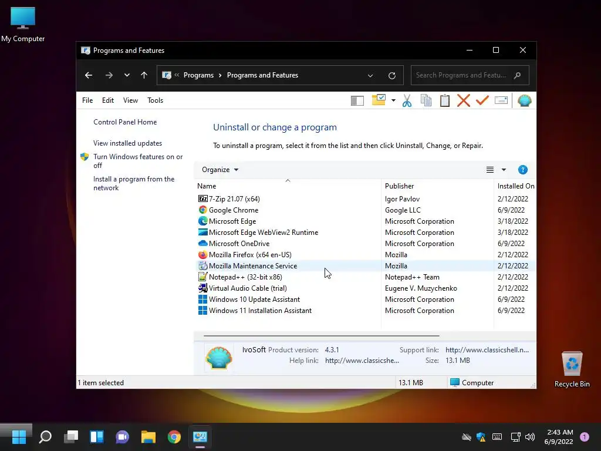
Task: Expand the view options dropdown arrow
Action: (504, 170)
